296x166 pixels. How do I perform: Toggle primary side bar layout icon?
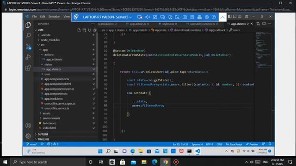coord(230,17)
